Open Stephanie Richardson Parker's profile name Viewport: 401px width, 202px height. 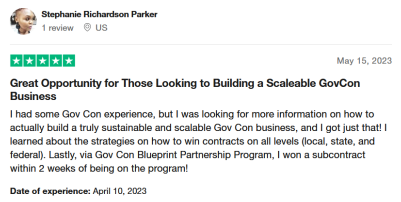click(x=99, y=15)
